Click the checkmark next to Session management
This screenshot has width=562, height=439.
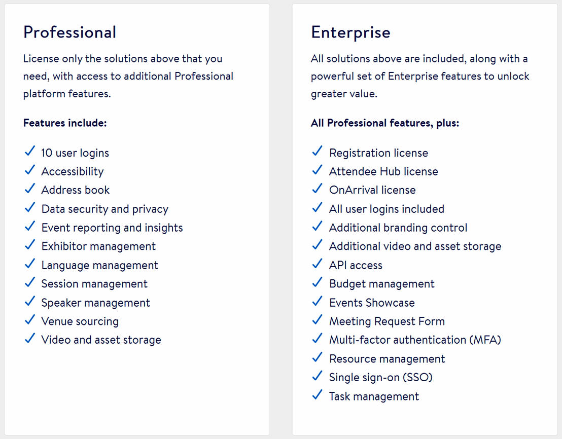click(29, 282)
